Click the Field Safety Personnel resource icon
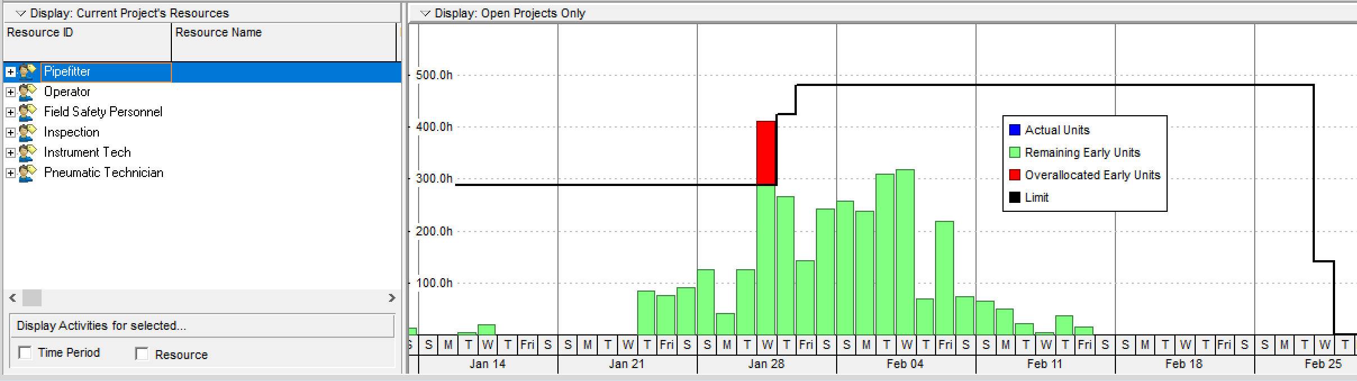The image size is (1357, 381). (x=27, y=112)
